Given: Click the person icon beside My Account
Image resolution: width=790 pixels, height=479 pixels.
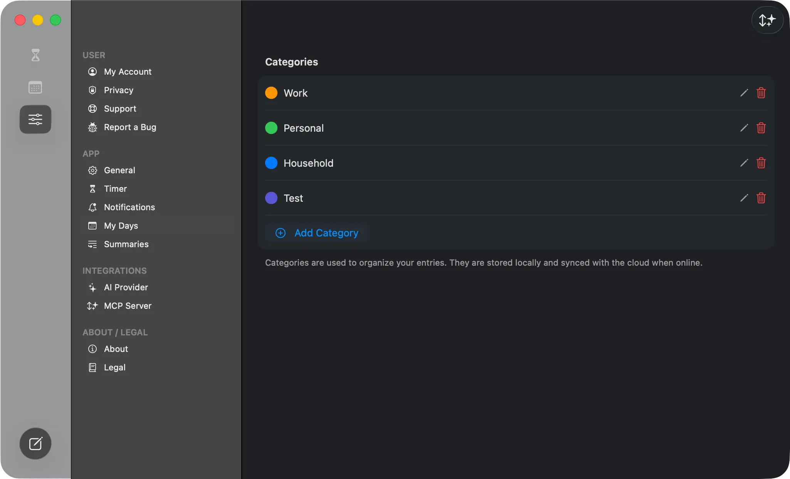Looking at the screenshot, I should tap(92, 72).
